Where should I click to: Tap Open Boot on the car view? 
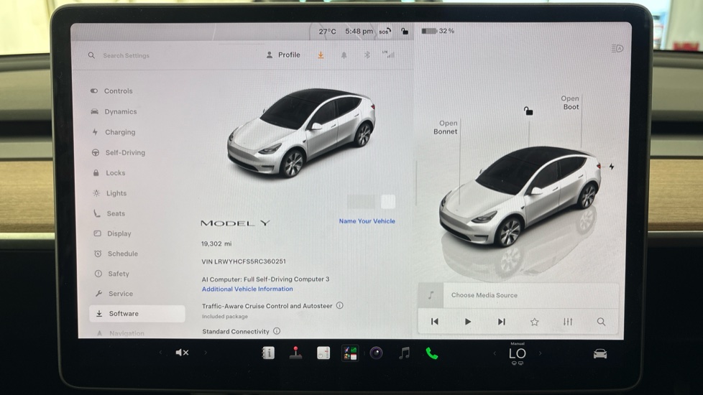[570, 103]
